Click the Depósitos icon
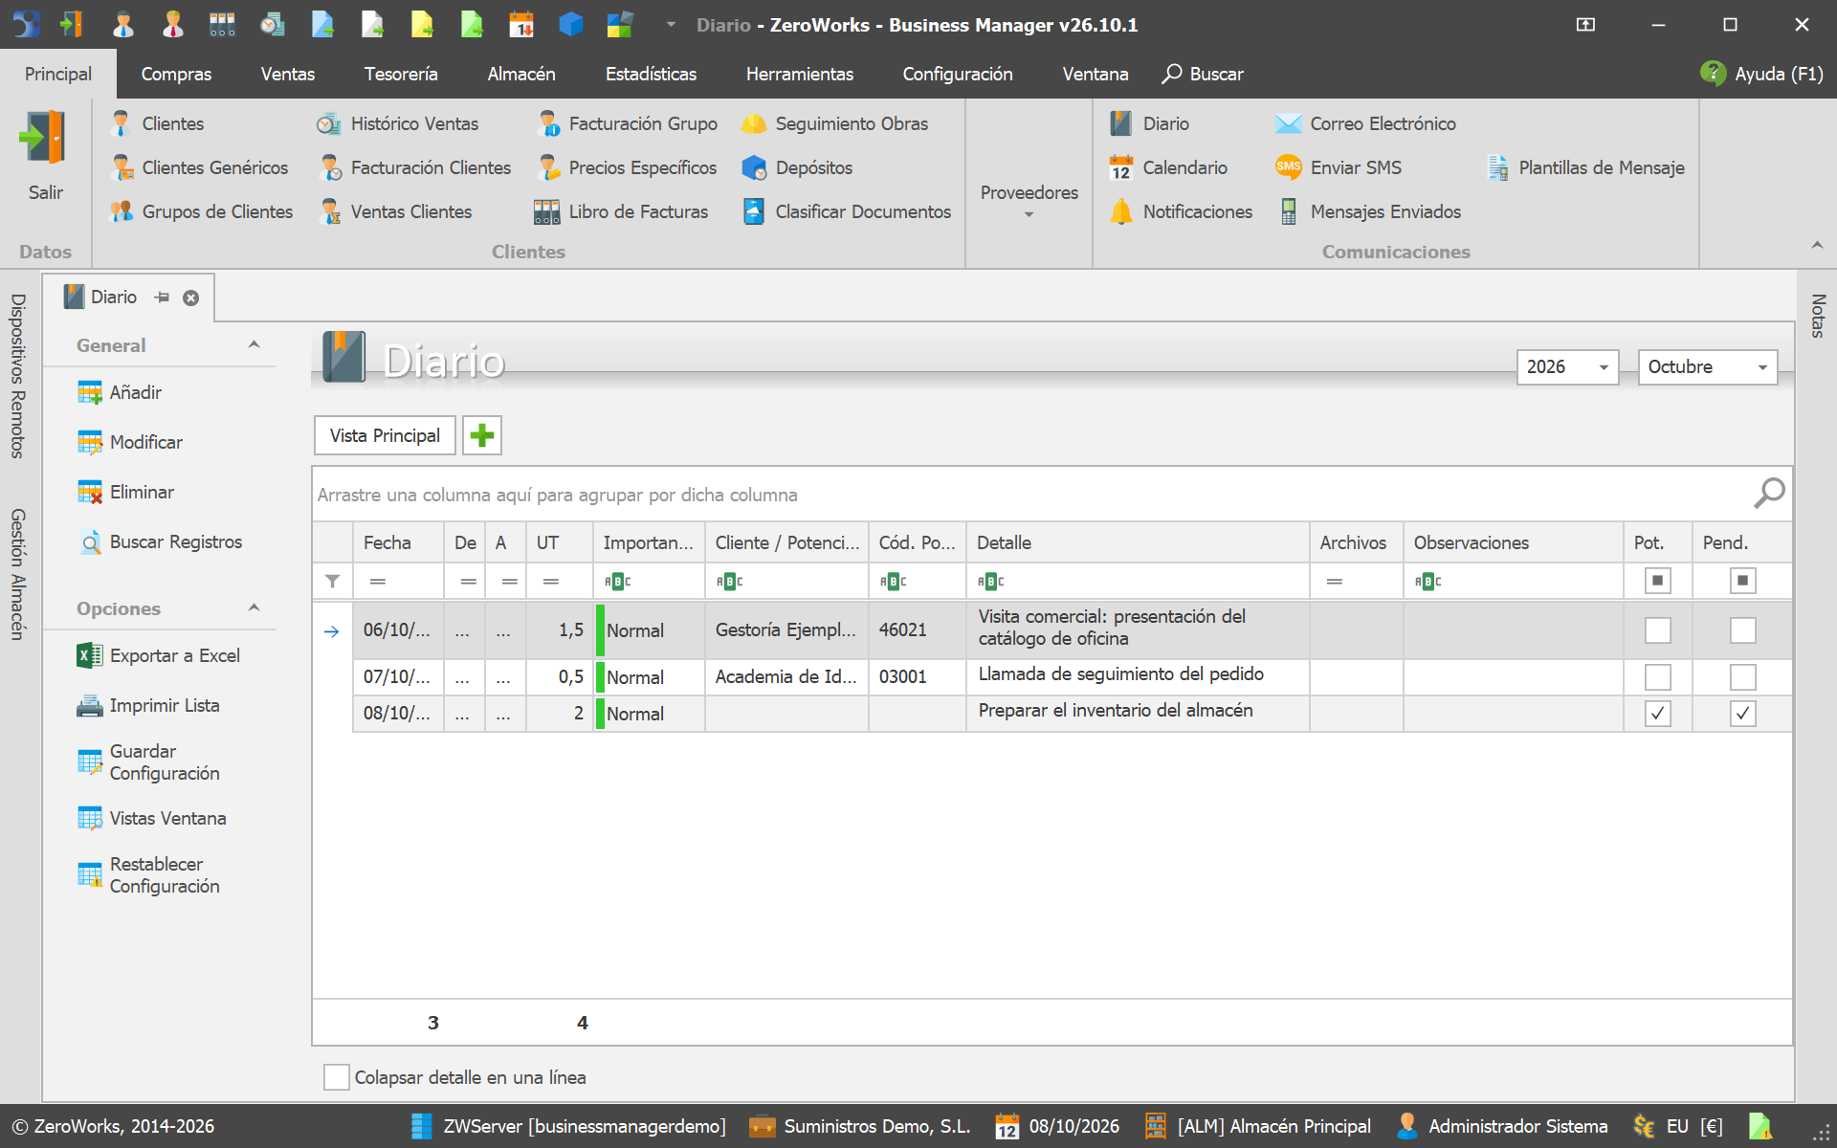Image resolution: width=1837 pixels, height=1148 pixels. tap(754, 168)
